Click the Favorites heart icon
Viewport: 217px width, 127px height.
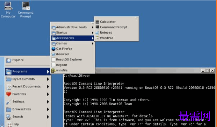(x=9, y=94)
